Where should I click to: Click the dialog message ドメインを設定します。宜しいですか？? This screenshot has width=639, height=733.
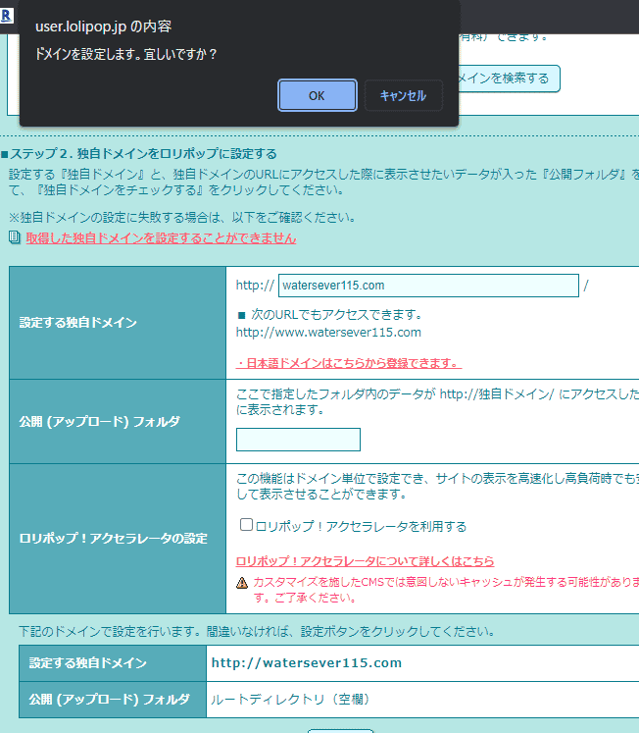point(126,54)
